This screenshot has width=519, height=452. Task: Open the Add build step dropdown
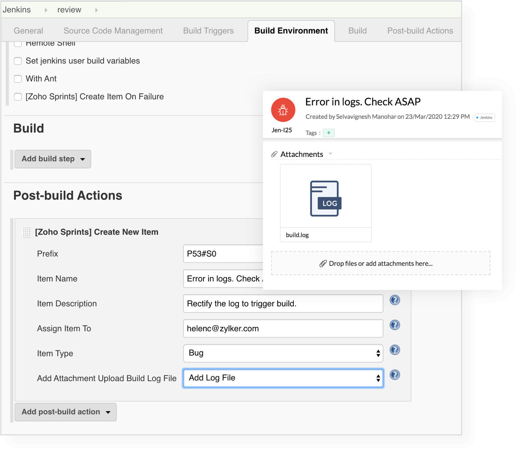[x=53, y=159]
